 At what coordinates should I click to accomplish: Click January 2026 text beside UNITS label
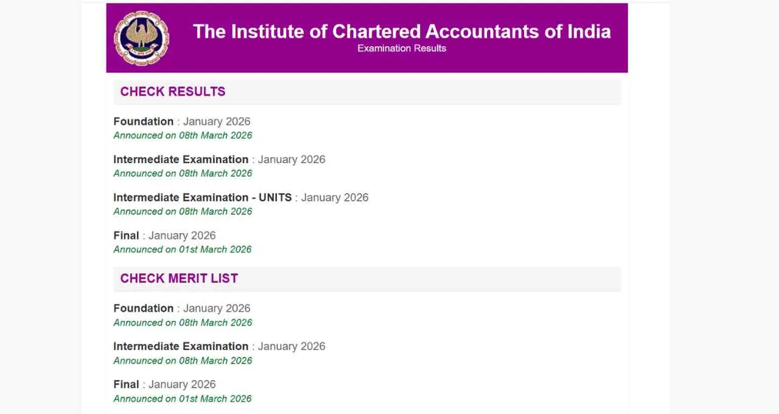(x=335, y=198)
